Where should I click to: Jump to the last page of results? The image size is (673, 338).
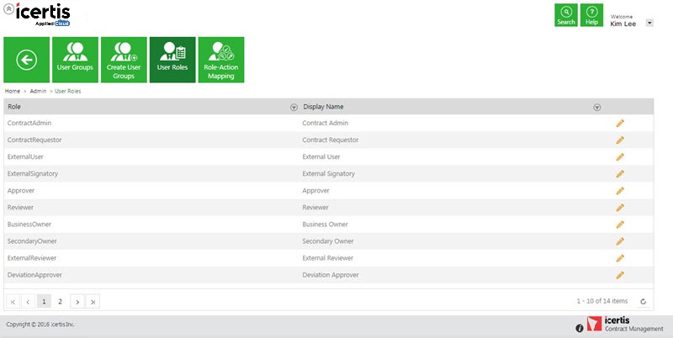[93, 301]
